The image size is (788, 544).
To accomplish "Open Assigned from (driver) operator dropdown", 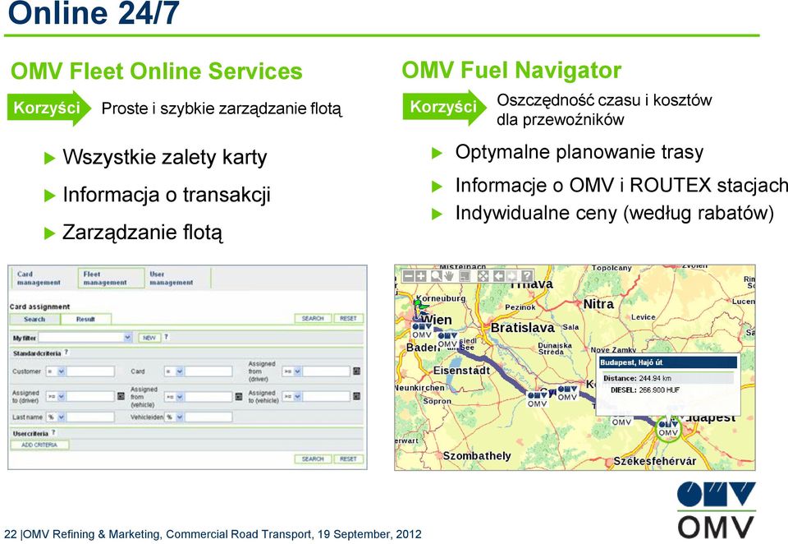I will click(x=292, y=371).
